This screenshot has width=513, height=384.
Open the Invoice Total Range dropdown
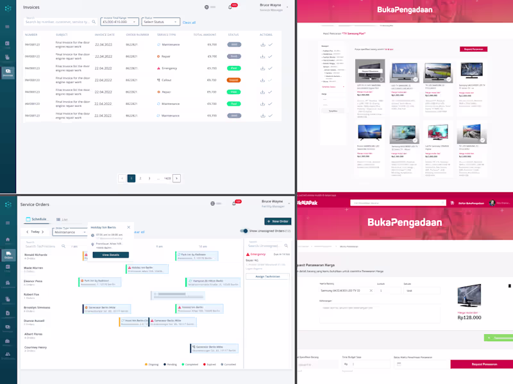119,22
